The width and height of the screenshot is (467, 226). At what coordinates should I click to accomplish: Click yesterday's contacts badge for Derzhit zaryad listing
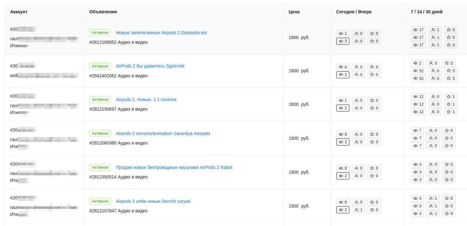[358, 210]
